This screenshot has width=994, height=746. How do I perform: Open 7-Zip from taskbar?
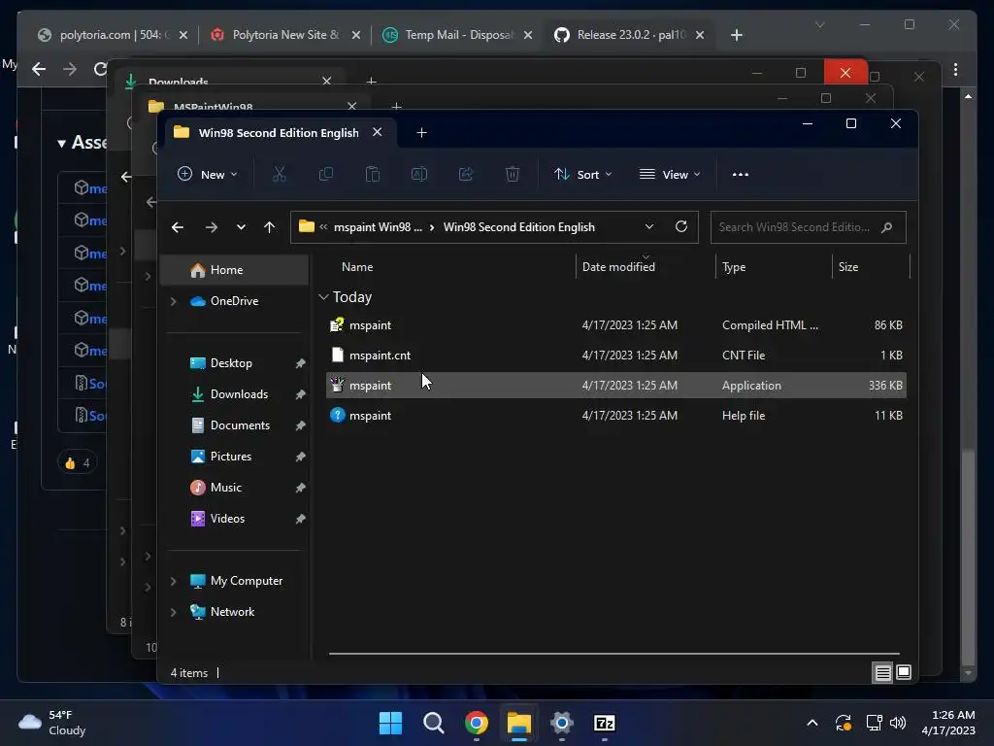point(605,723)
